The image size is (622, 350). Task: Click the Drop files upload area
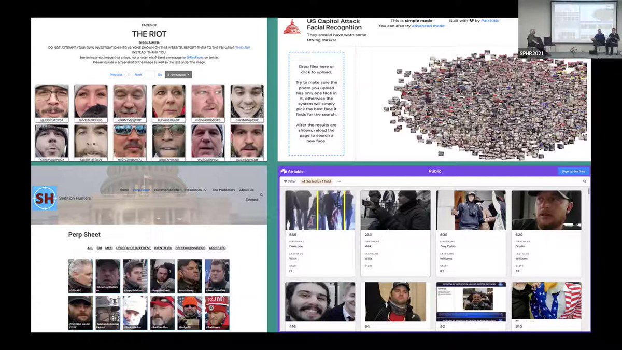pyautogui.click(x=316, y=103)
